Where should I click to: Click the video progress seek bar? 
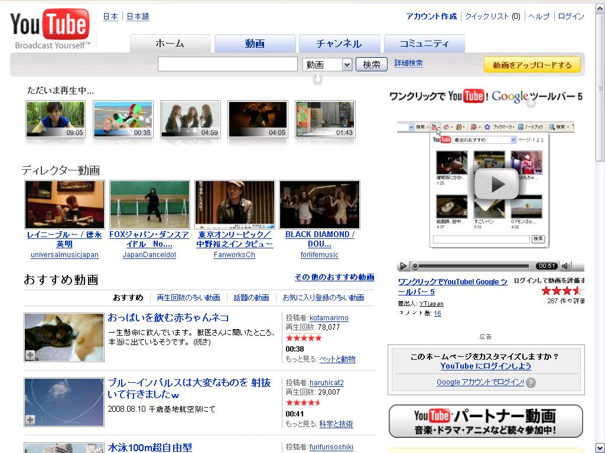point(471,266)
